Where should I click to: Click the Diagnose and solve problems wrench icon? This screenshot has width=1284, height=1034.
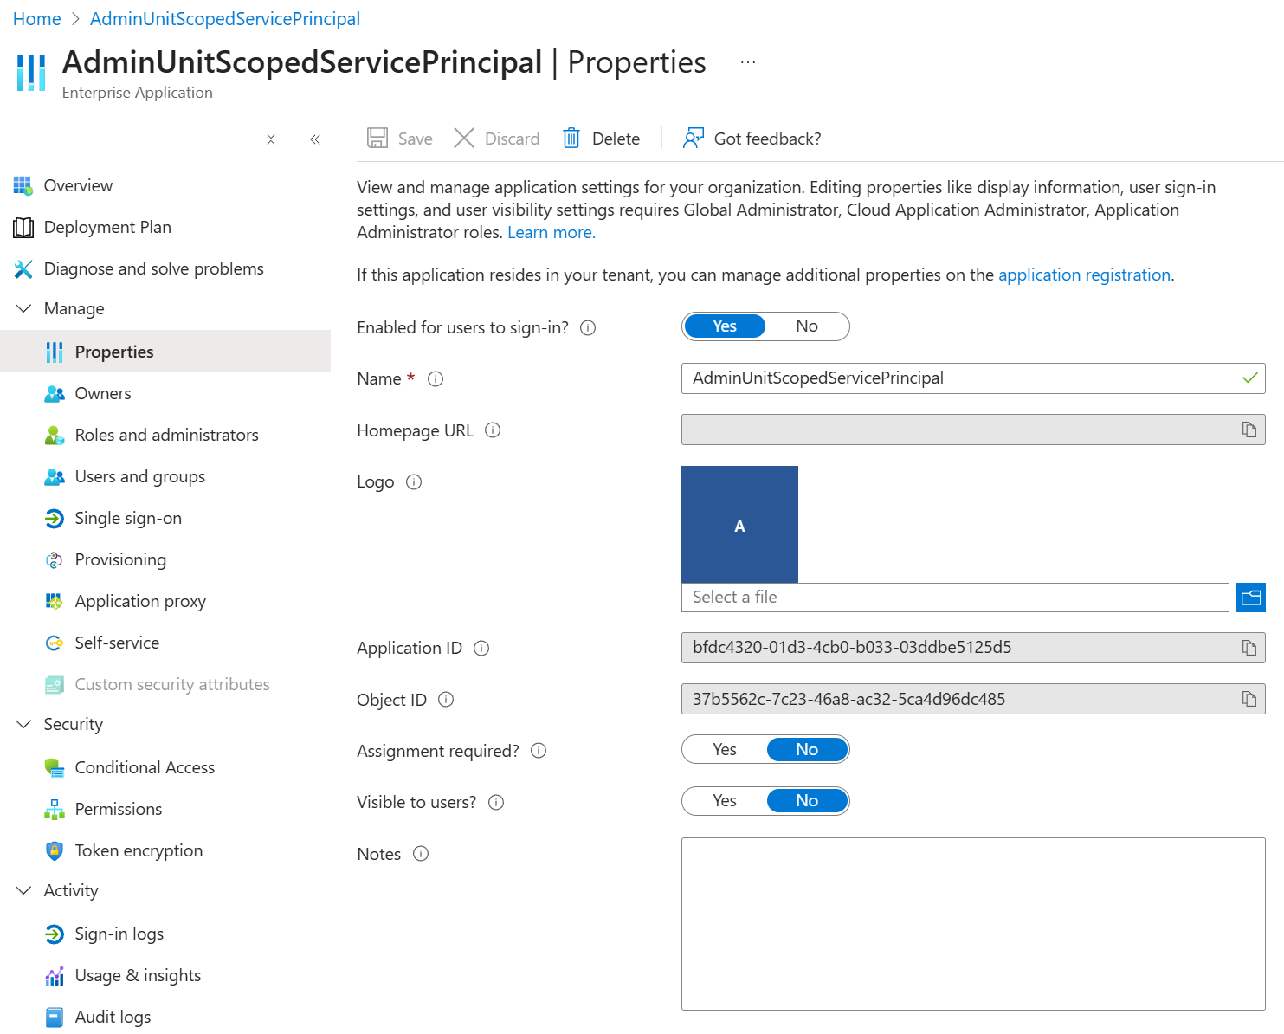pyautogui.click(x=23, y=268)
